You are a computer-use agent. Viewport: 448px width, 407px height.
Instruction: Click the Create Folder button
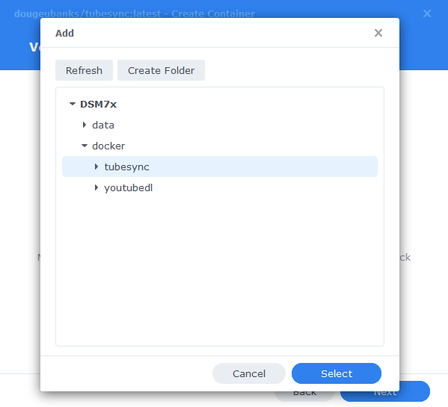coord(161,70)
